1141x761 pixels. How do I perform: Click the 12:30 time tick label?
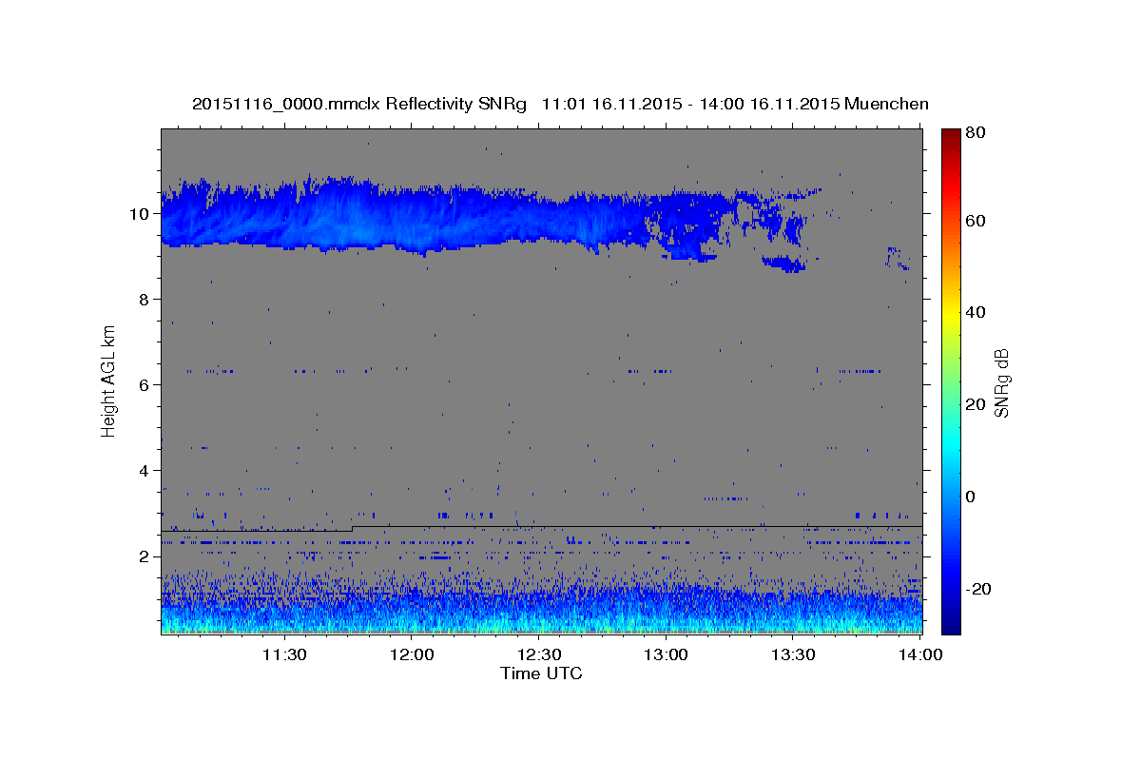539,655
